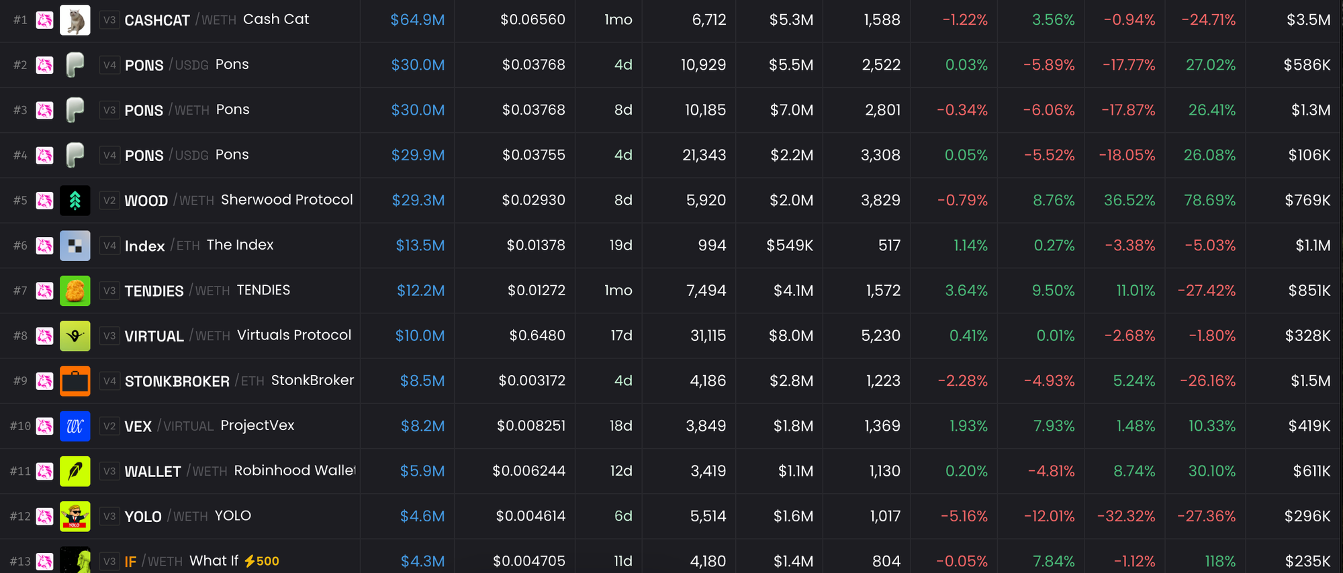Click the Uniswap icon in YOLO row
Image resolution: width=1343 pixels, height=573 pixels.
(x=45, y=516)
